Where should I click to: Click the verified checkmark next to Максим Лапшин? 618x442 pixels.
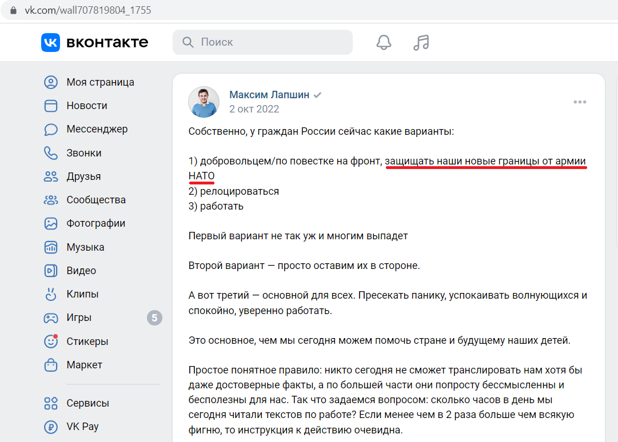pos(317,95)
